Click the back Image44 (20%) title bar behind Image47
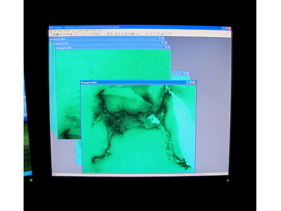 110,43
